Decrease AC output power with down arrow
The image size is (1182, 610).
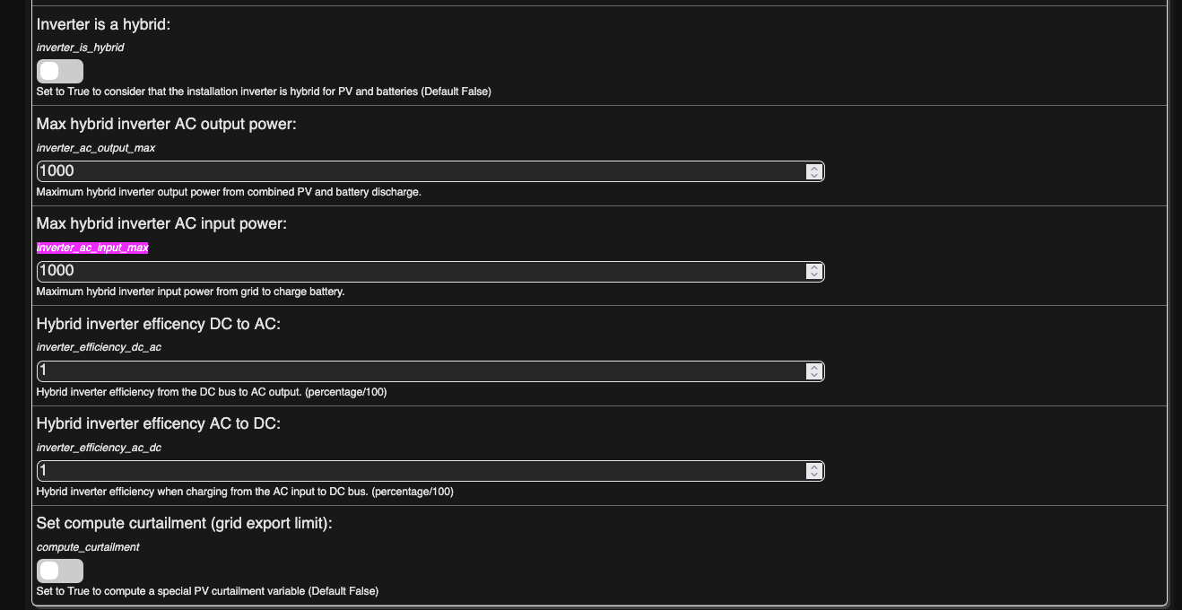tap(813, 176)
